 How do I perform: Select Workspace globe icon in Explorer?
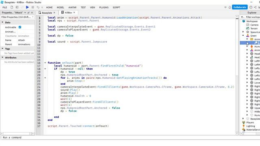pos(244,21)
